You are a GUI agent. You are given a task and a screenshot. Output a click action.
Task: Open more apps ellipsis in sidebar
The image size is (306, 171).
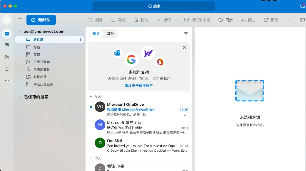[x=7, y=80]
